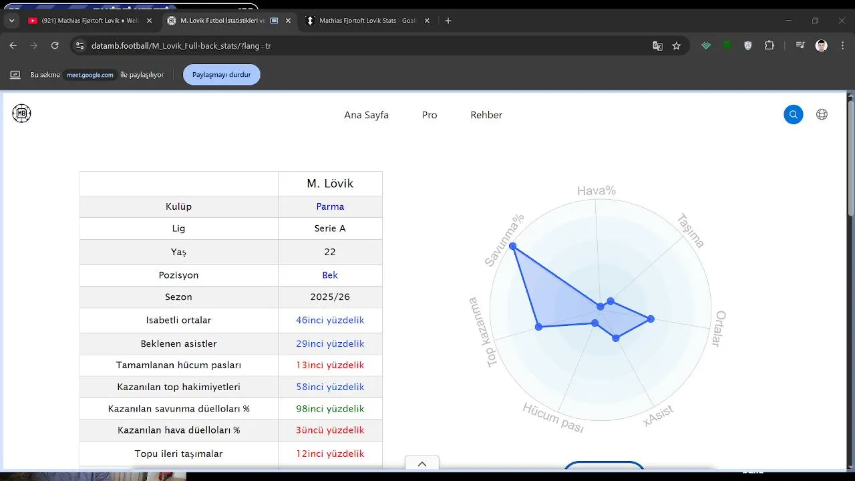This screenshot has width=855, height=481.
Task: Open the Chrome profile avatar
Action: (822, 45)
